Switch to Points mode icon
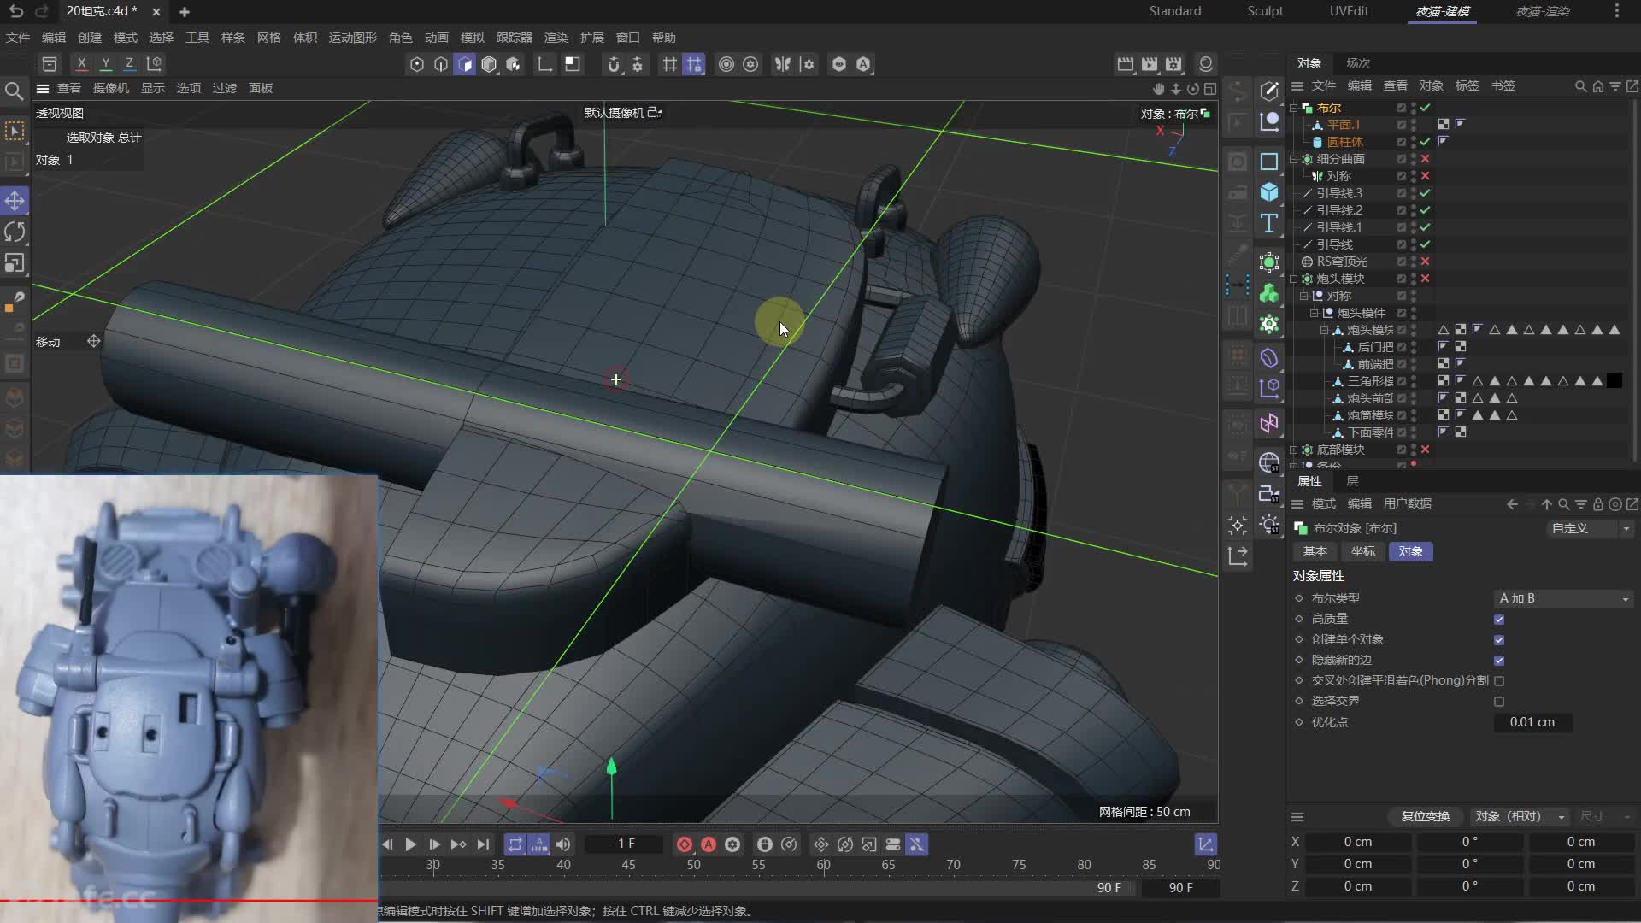This screenshot has height=923, width=1641. (x=417, y=64)
